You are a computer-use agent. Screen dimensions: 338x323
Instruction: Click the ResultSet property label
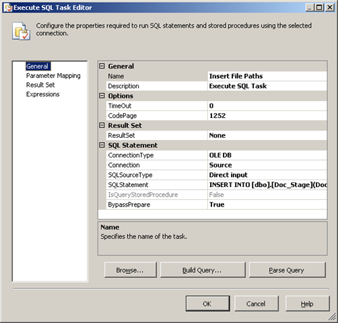coord(121,135)
